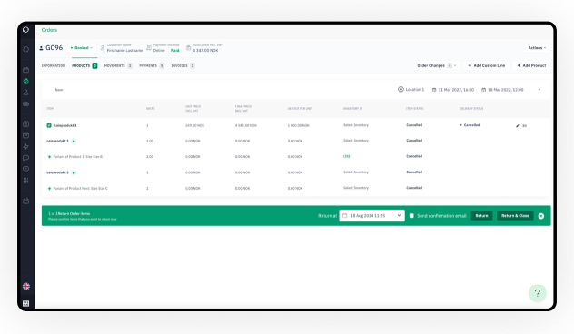Image resolution: width=574 pixels, height=334 pixels.
Task: Open the inventory box icon in sidebar
Action: coord(26,135)
